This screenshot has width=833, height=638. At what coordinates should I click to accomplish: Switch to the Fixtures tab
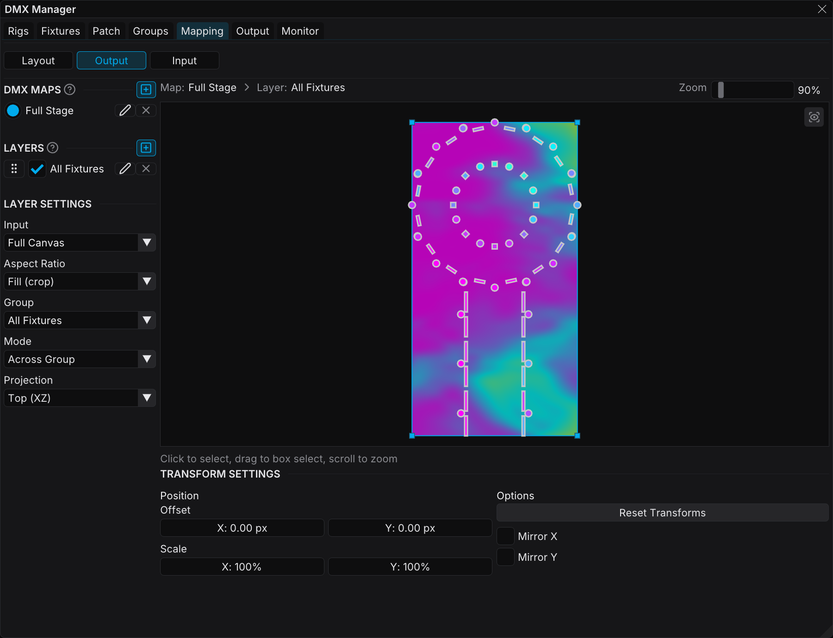pos(61,31)
